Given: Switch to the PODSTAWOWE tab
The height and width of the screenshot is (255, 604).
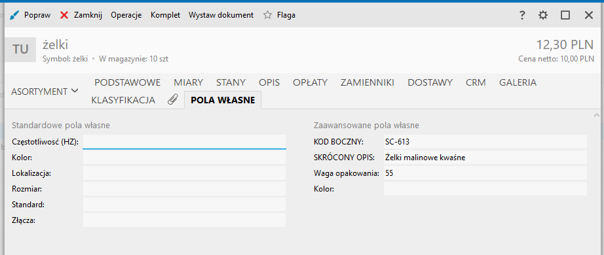Looking at the screenshot, I should (128, 82).
